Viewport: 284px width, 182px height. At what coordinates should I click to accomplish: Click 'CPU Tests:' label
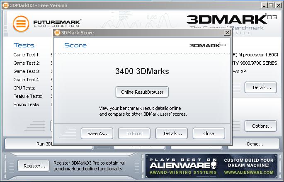tap(24, 88)
